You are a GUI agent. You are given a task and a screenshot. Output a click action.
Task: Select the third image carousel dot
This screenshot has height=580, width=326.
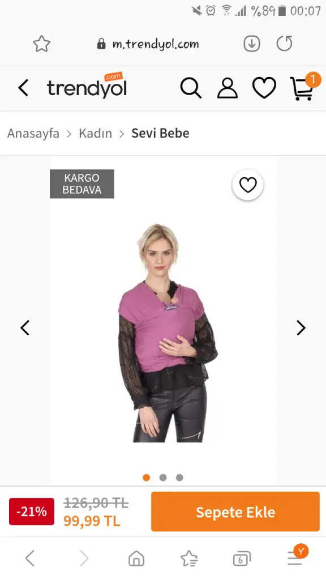pos(179,477)
